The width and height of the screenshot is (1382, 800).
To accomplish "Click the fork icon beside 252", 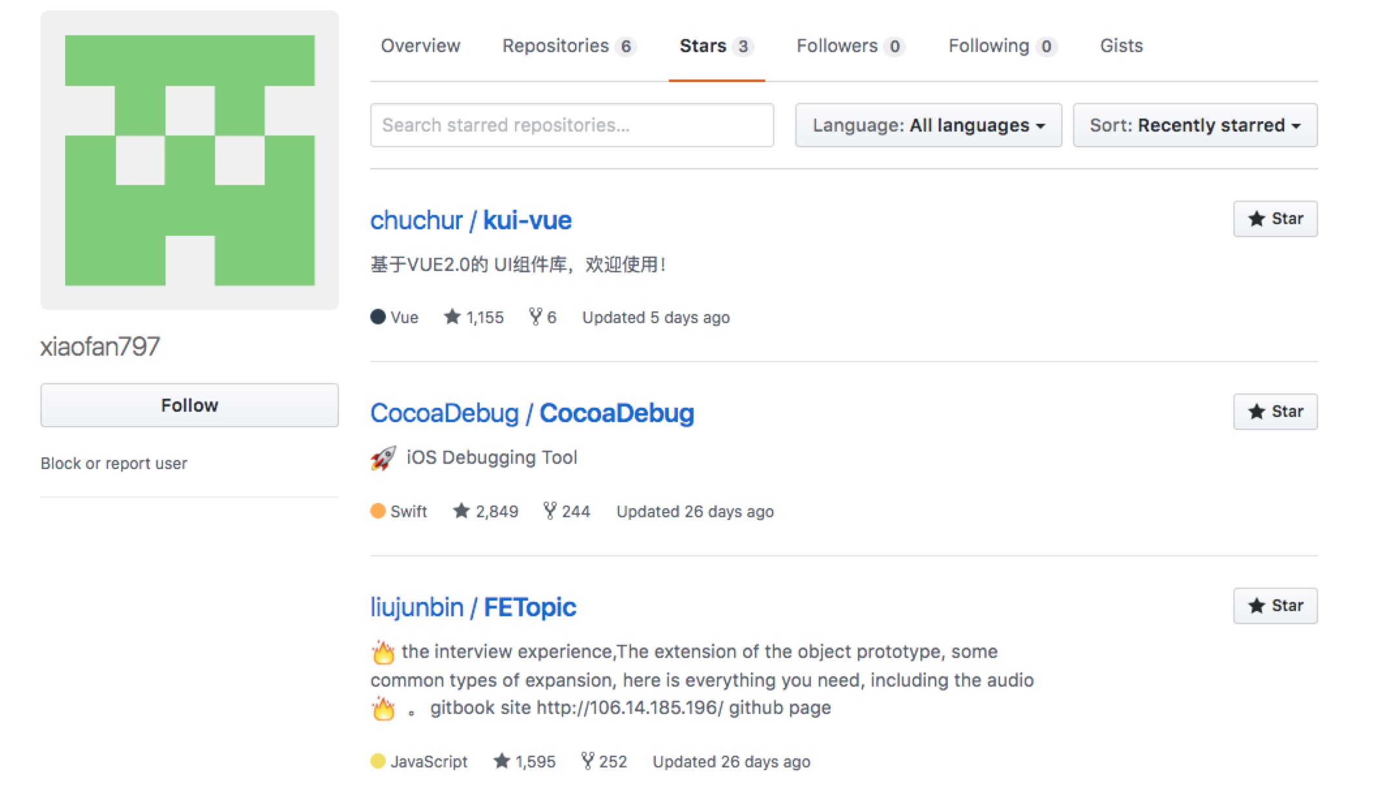I will (x=587, y=760).
